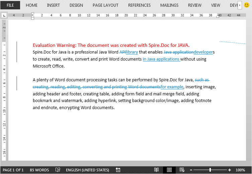Open the REFERENCES tab
252x174 pixels.
pos(139,5)
